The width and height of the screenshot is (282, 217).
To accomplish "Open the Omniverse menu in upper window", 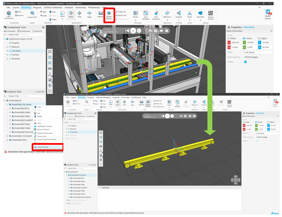I will coord(80,8).
